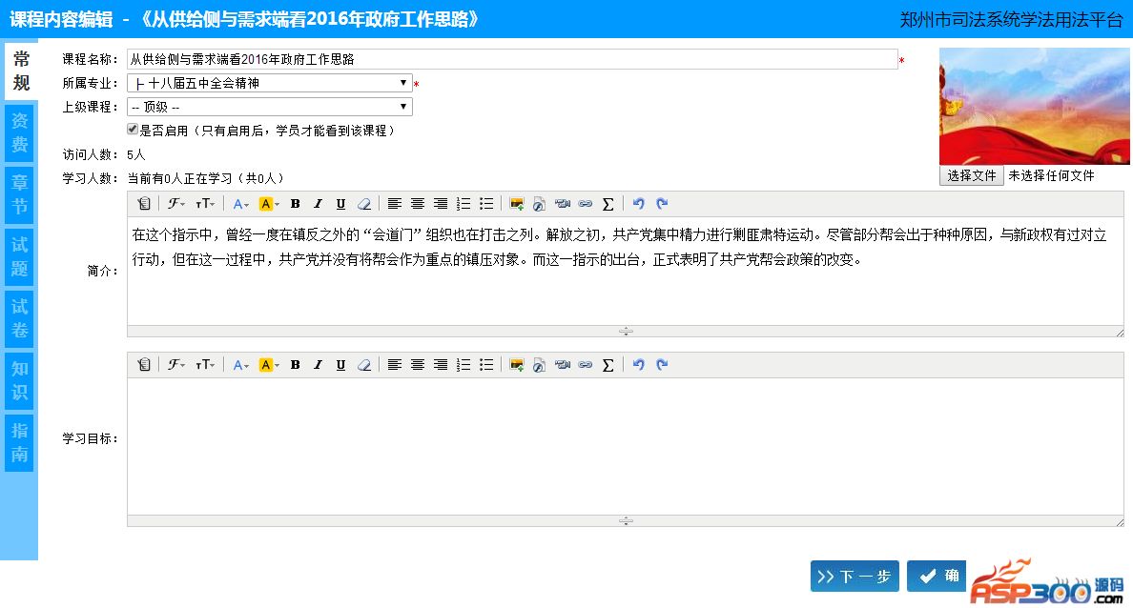Click remove-format eraser in 简介 editor

point(364,204)
